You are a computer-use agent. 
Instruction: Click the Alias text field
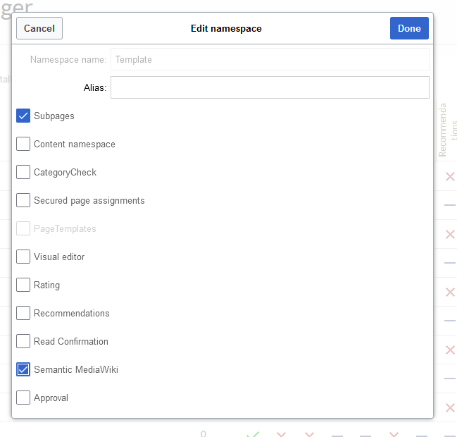tap(270, 87)
